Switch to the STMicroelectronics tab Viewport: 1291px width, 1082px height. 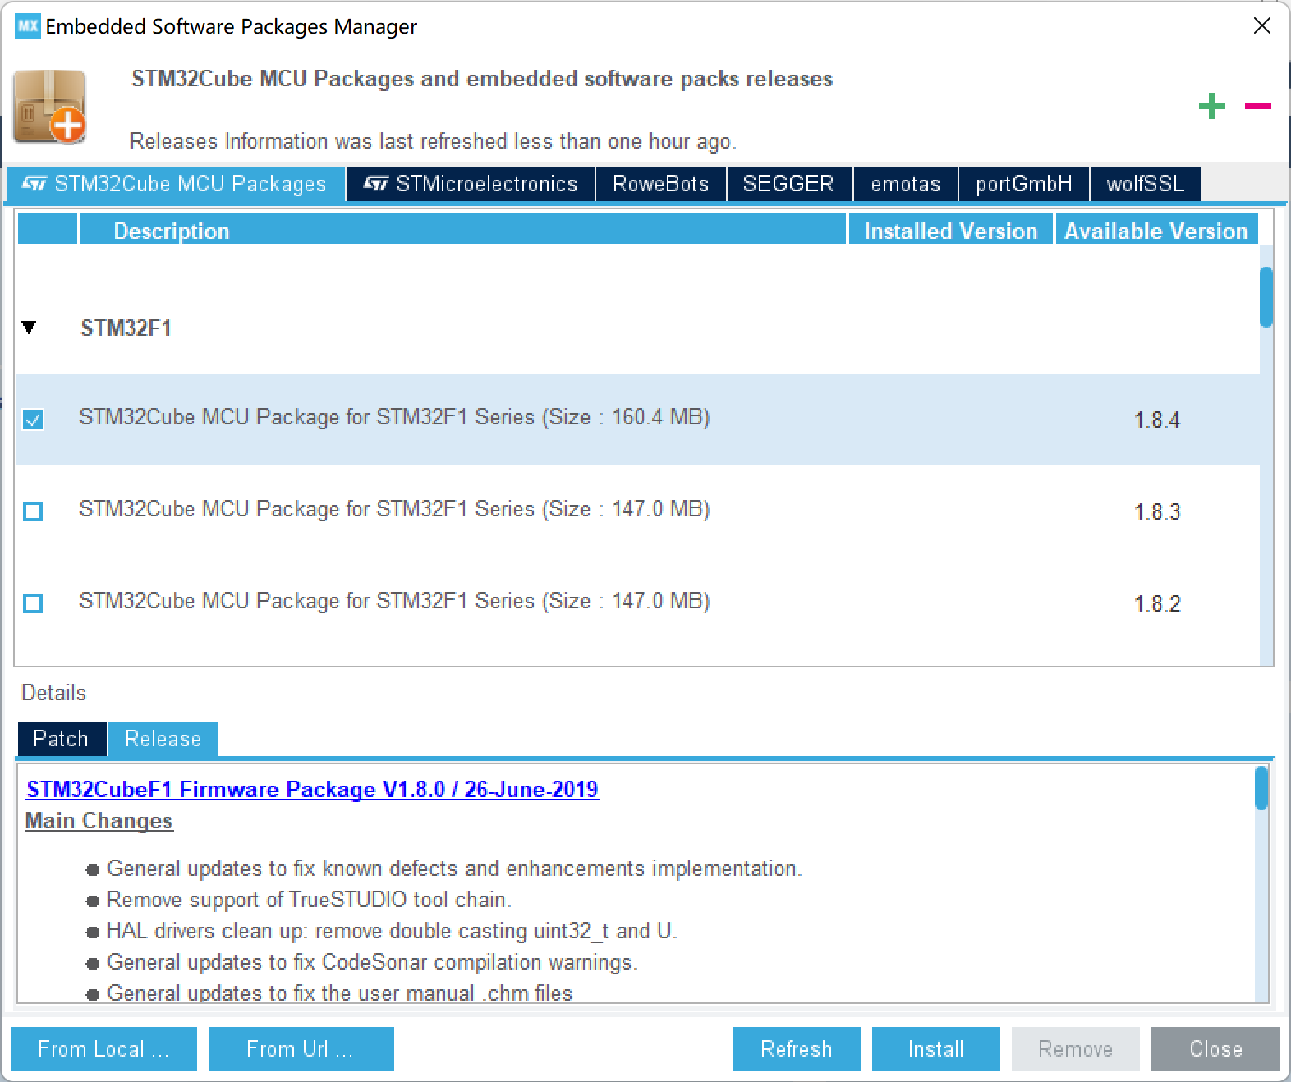tap(471, 184)
